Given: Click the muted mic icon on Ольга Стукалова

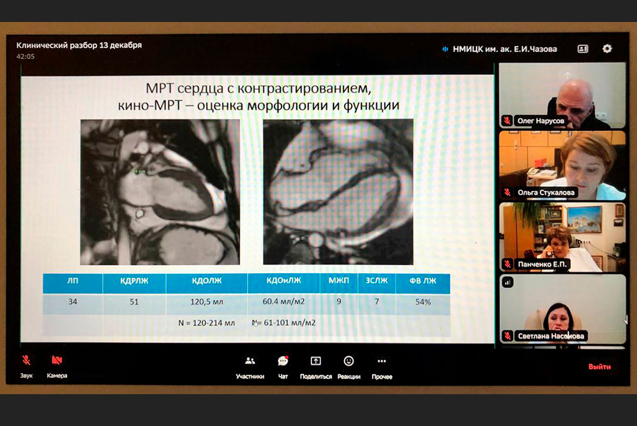Looking at the screenshot, I should click(x=507, y=192).
